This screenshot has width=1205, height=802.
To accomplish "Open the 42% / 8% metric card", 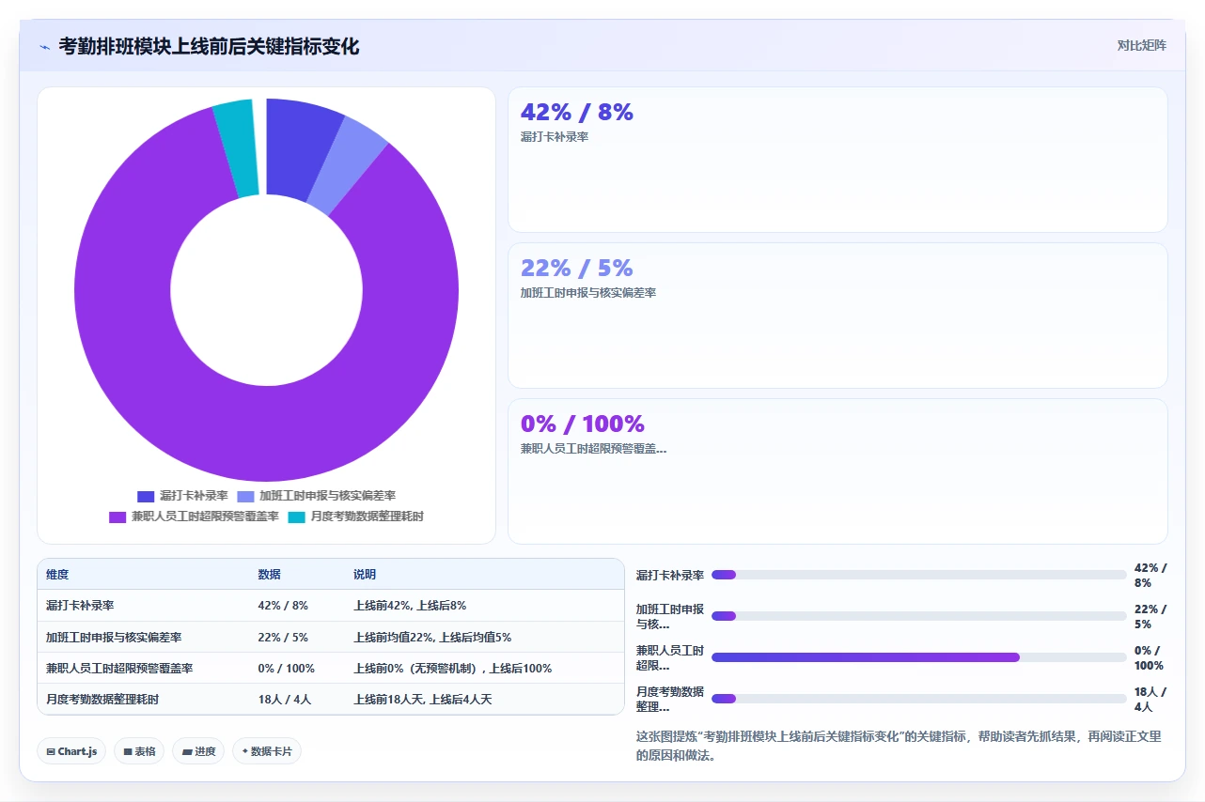I will (x=837, y=160).
